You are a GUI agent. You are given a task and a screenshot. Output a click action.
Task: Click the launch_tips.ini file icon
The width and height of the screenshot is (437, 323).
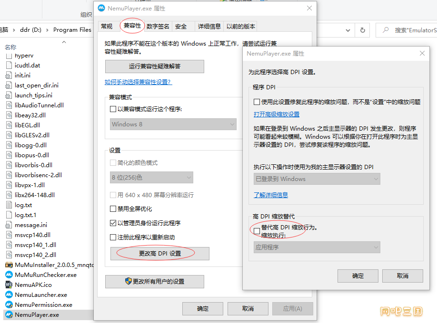coord(9,95)
